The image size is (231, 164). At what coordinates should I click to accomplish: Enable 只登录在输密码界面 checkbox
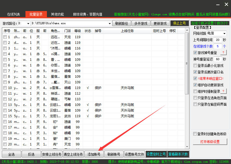(x=195, y=104)
